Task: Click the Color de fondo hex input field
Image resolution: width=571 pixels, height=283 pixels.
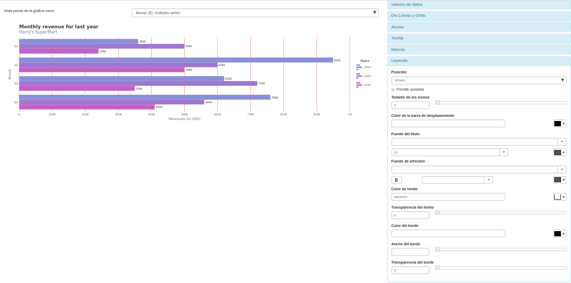Action: [x=448, y=197]
